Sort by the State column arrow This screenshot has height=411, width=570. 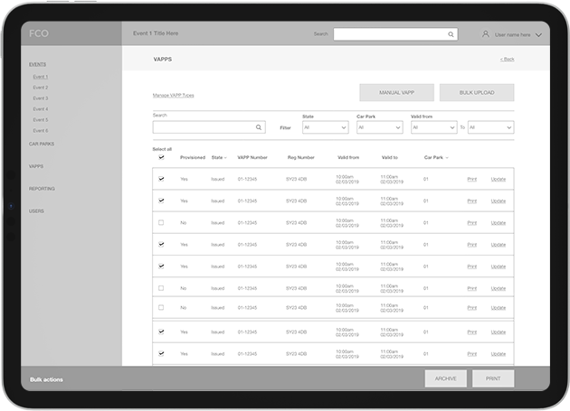[225, 157]
